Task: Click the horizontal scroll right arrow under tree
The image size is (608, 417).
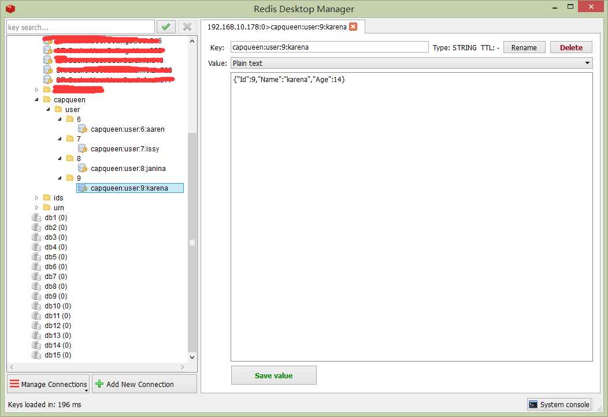Action: (183, 367)
